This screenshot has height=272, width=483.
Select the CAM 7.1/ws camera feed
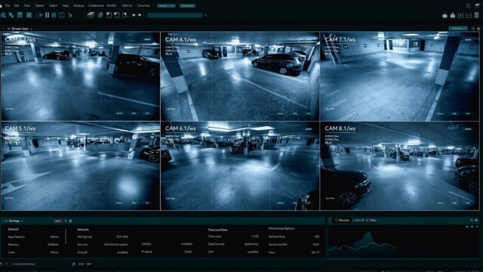(399, 76)
